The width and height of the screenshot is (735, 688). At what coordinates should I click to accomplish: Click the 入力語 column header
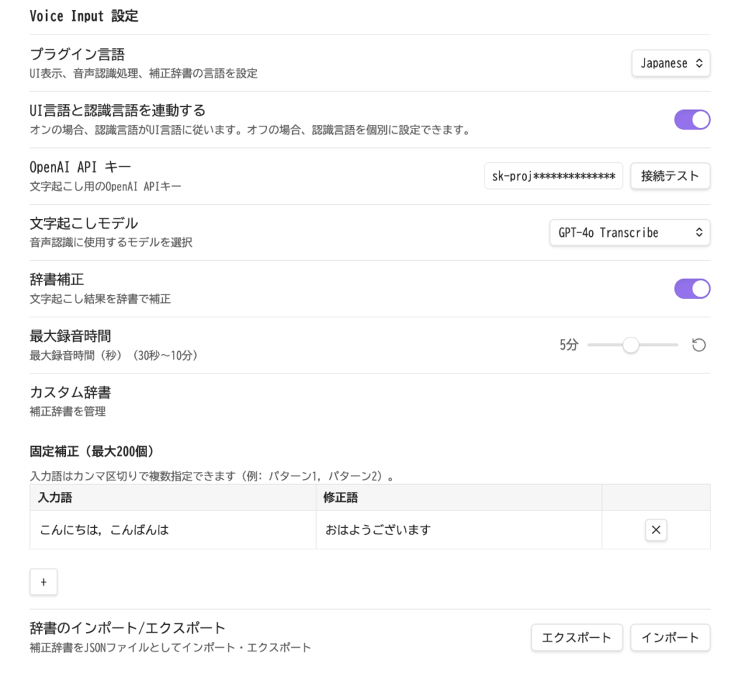click(55, 497)
